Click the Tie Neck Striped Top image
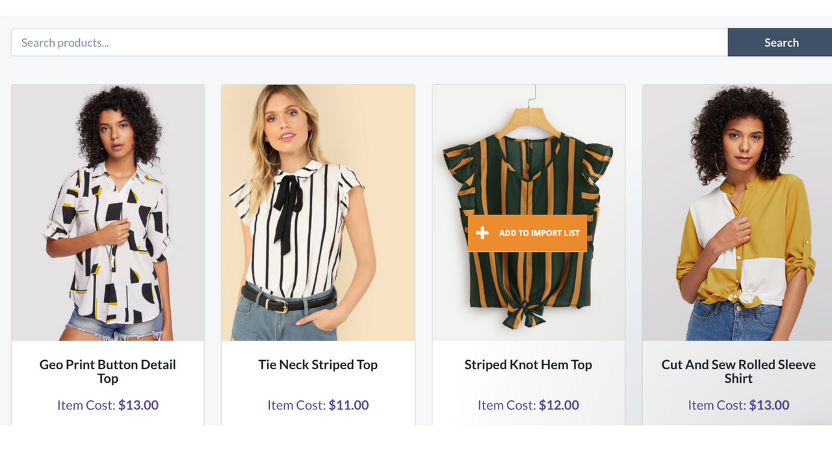 click(x=317, y=212)
